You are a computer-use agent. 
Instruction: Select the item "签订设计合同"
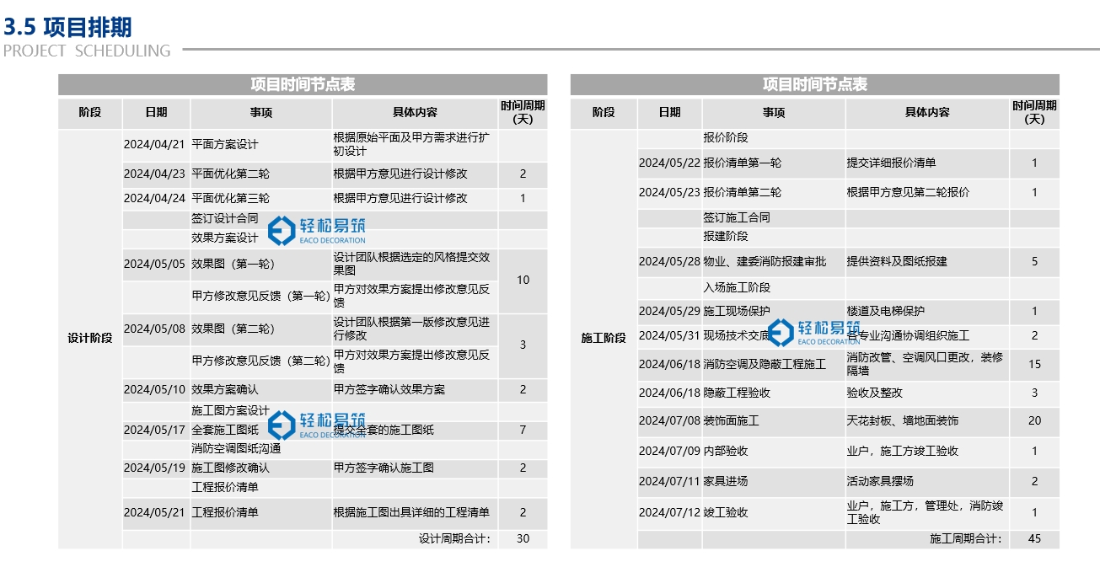click(225, 219)
